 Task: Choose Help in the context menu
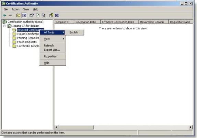(x=53, y=63)
